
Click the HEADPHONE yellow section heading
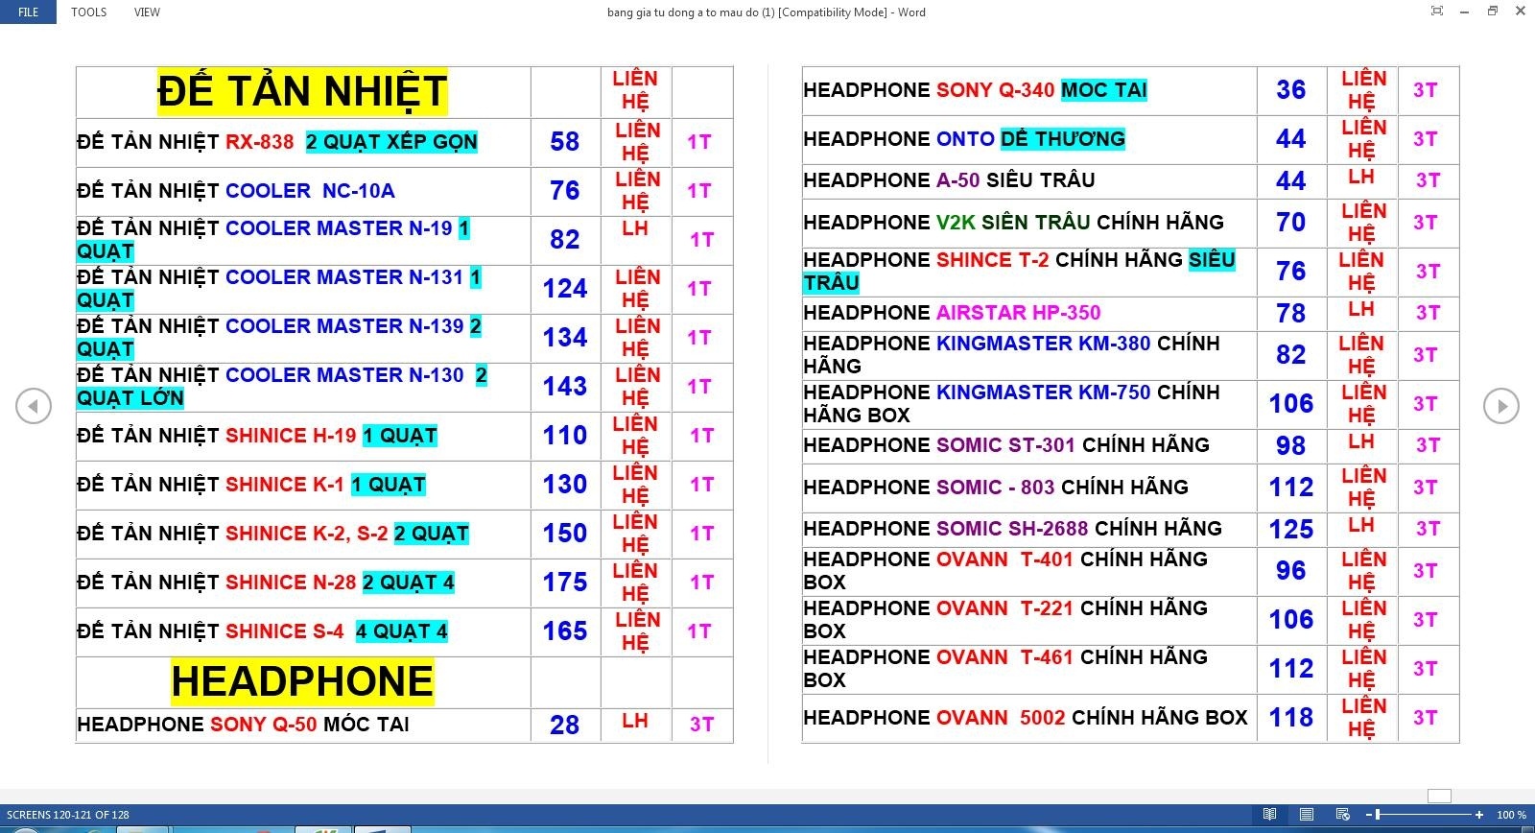[x=302, y=681]
